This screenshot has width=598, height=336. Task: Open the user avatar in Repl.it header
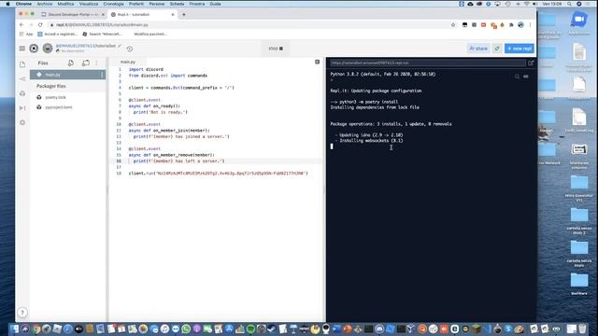click(48, 49)
